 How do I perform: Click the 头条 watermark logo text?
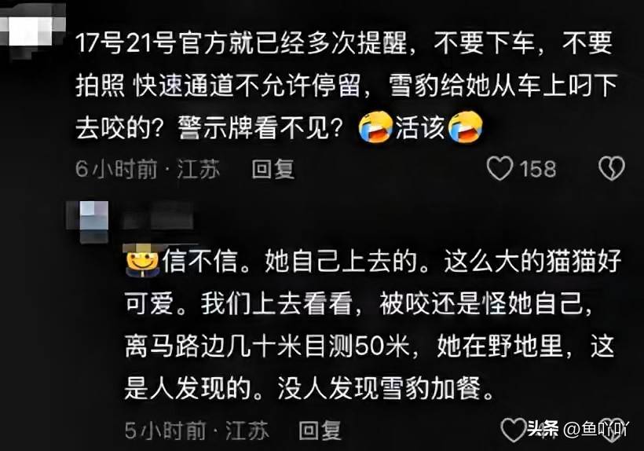[543, 429]
